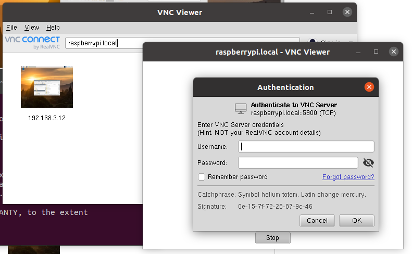The height and width of the screenshot is (254, 412).
Task: Select the 192.168.3.12 connection label
Action: point(47,118)
